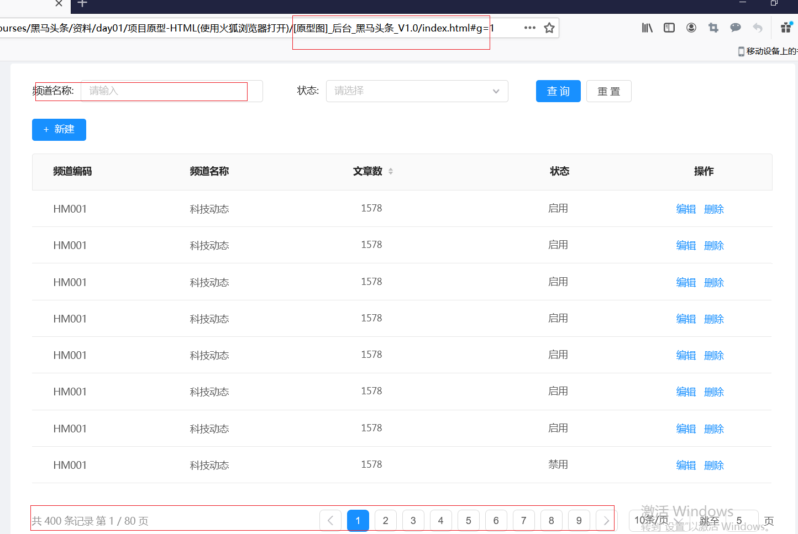The height and width of the screenshot is (534, 798).
Task: Click the 状态 column header
Action: [559, 171]
